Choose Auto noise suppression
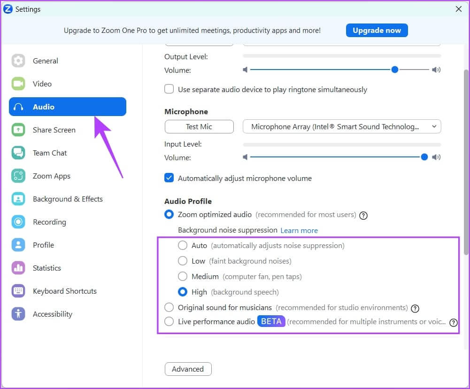Image resolution: width=470 pixels, height=389 pixels. coord(183,245)
